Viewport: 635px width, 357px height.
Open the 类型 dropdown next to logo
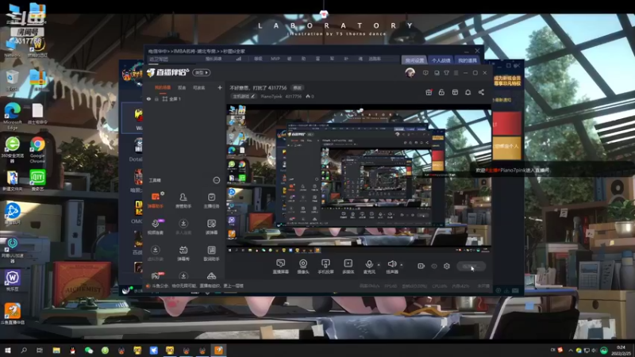(202, 72)
